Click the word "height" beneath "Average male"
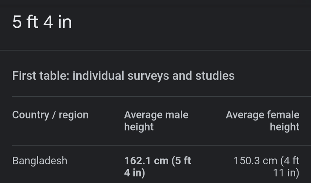 [139, 127]
